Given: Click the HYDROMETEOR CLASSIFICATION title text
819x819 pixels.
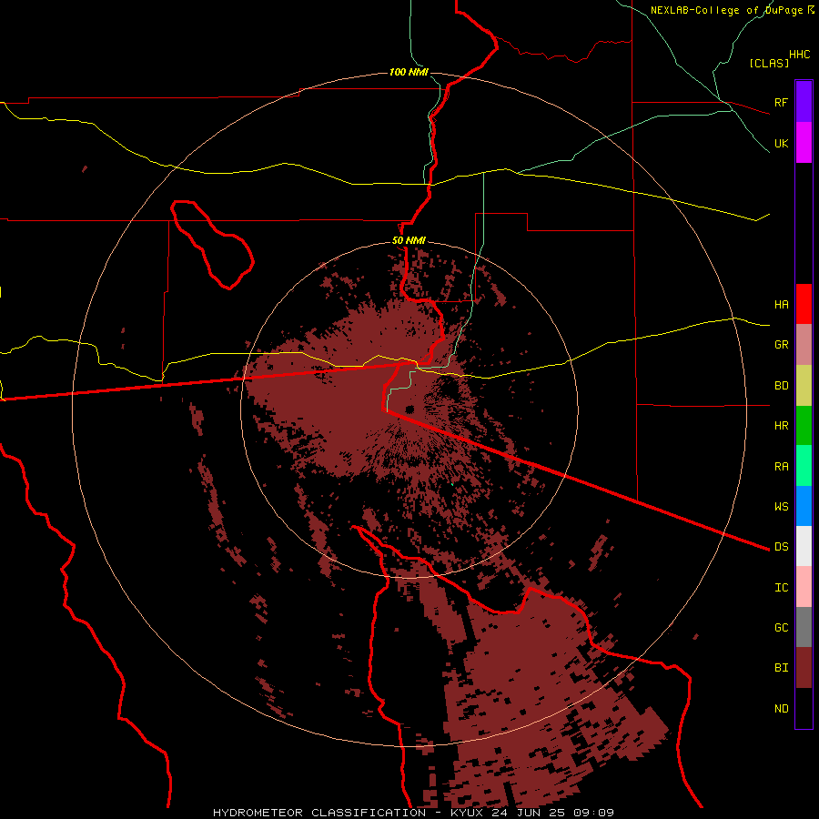Looking at the screenshot, I should [319, 813].
